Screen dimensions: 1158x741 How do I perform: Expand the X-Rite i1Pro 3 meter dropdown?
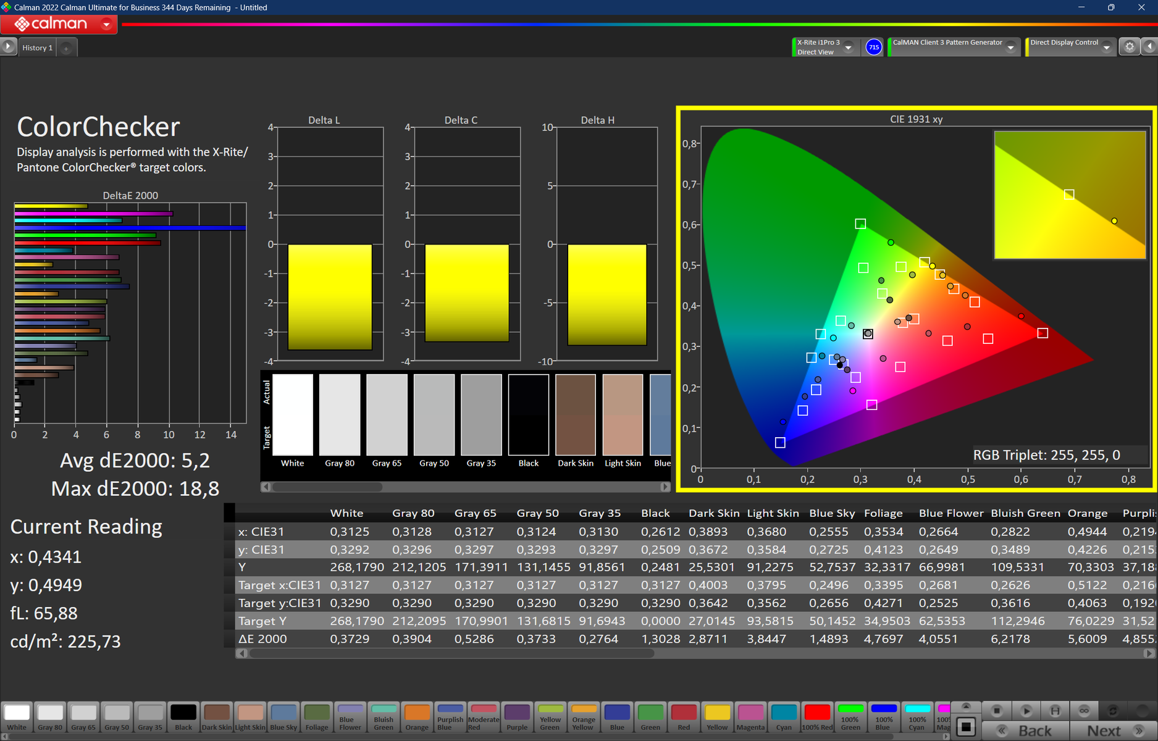tap(849, 48)
